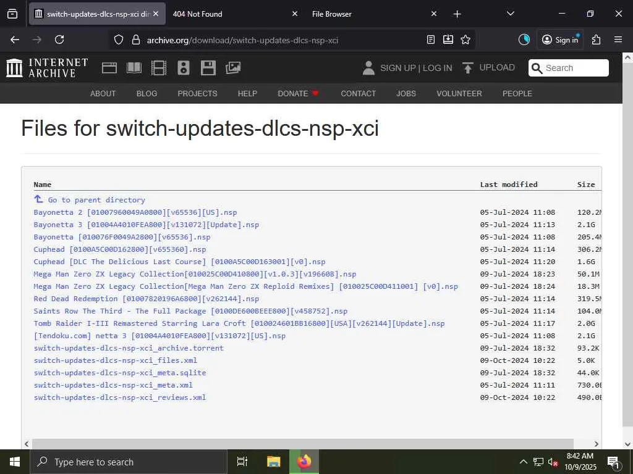Screen dimensions: 633x474
Task: Open switch-updates-dlcs-nsp-xci_reviews.xml link
Action: 120,397
